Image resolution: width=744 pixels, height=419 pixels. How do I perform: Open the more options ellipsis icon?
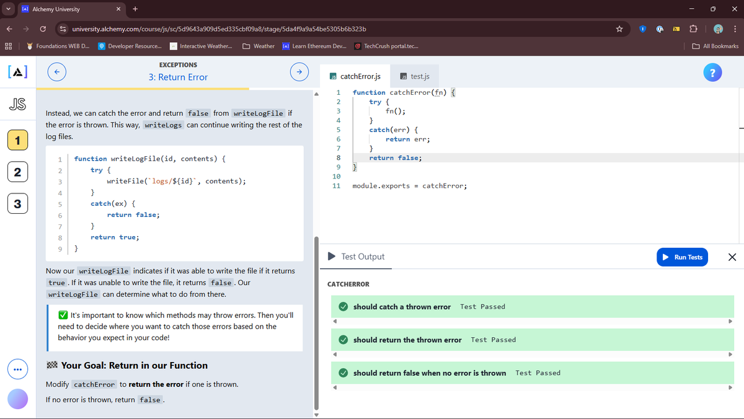tap(17, 370)
